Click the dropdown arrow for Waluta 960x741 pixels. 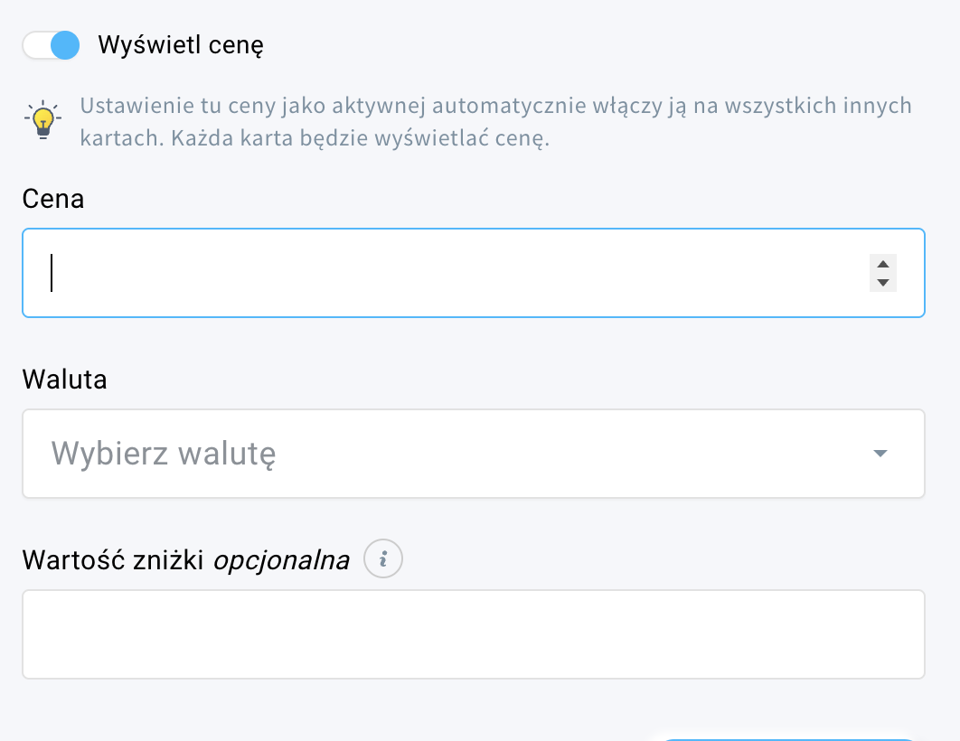click(879, 454)
